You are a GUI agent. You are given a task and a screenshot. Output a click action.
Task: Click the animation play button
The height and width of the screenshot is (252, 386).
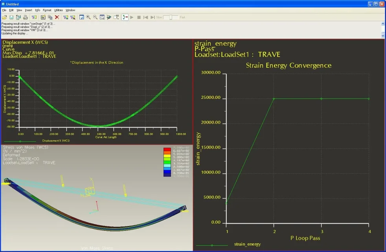point(132,17)
